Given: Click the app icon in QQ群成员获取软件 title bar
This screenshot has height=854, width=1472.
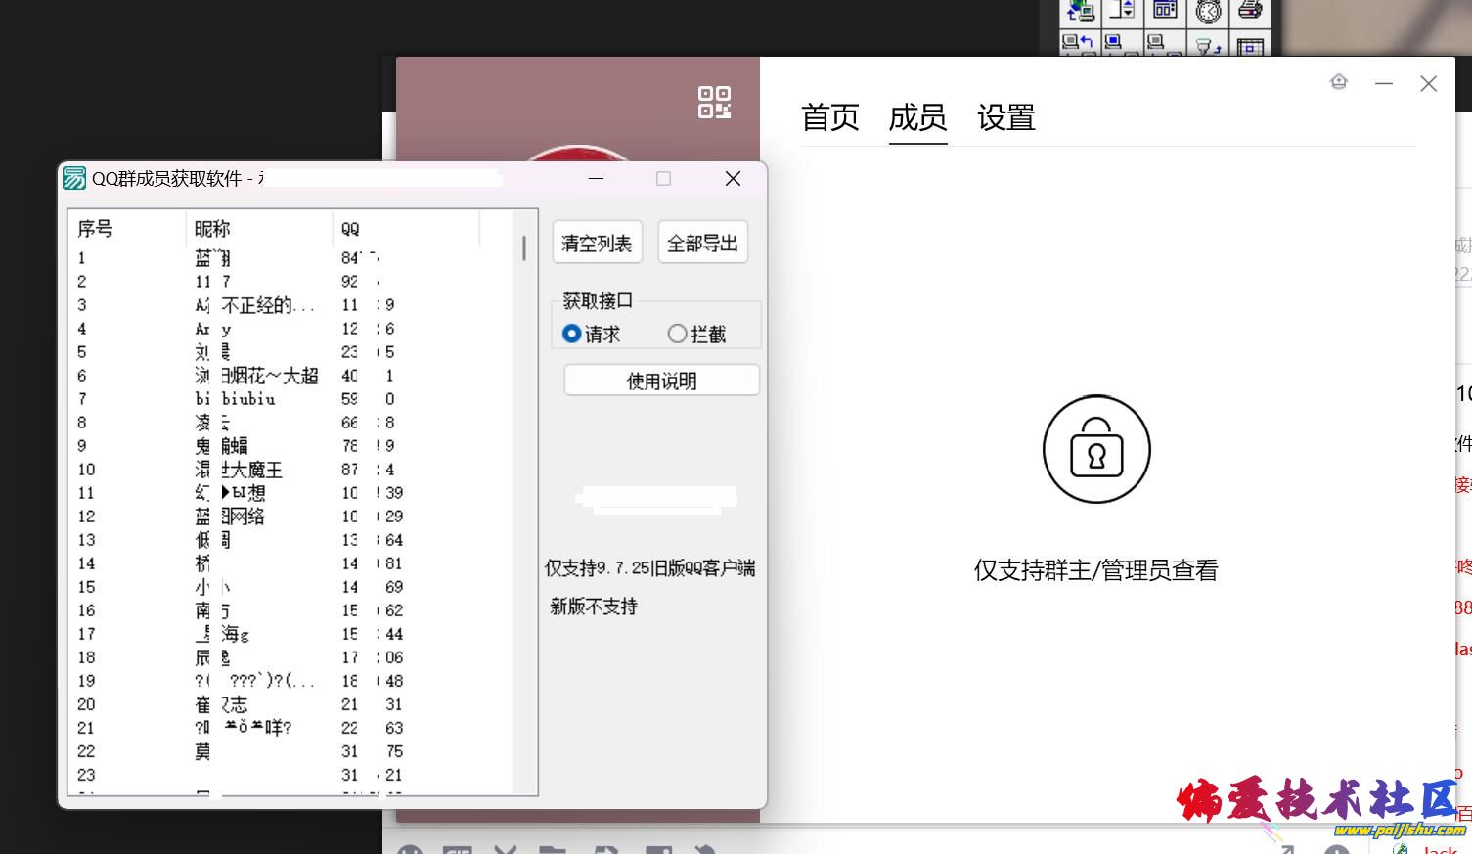Looking at the screenshot, I should (74, 178).
